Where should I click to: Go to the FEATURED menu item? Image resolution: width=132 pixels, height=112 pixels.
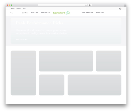tap(100, 13)
